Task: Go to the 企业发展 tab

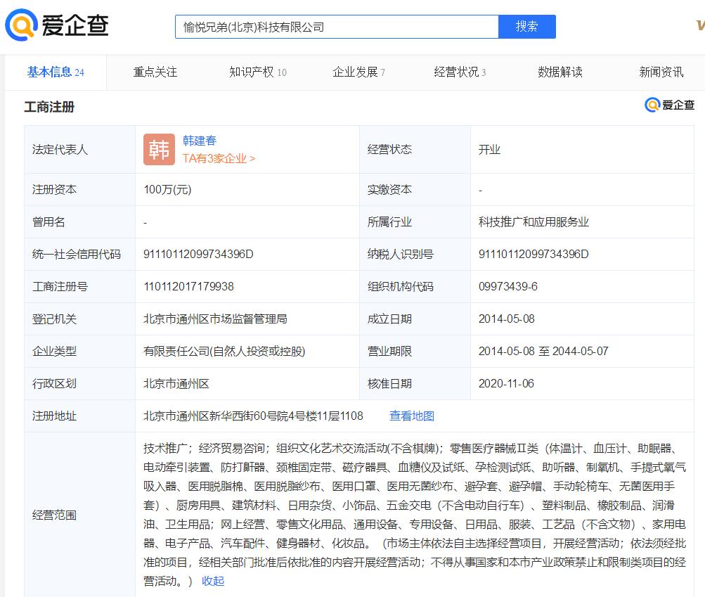Action: tap(358, 72)
